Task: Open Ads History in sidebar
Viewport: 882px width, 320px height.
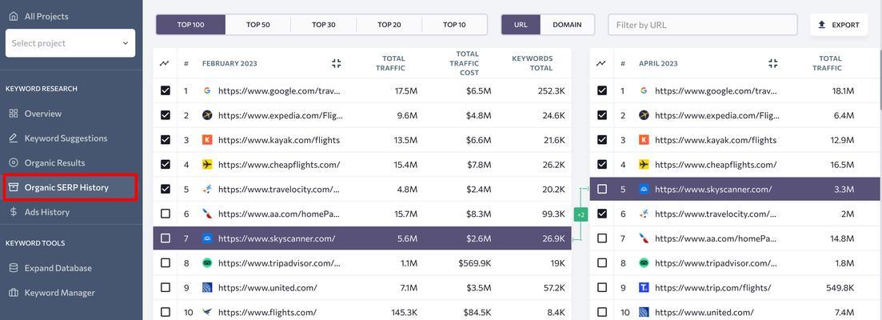Action: tap(46, 212)
